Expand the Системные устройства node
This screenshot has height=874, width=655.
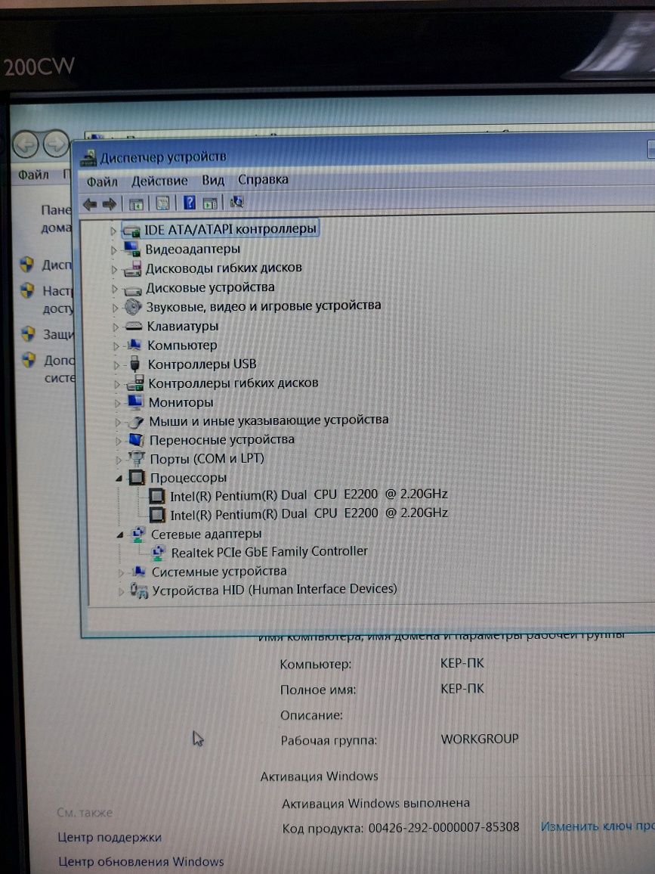pyautogui.click(x=121, y=572)
